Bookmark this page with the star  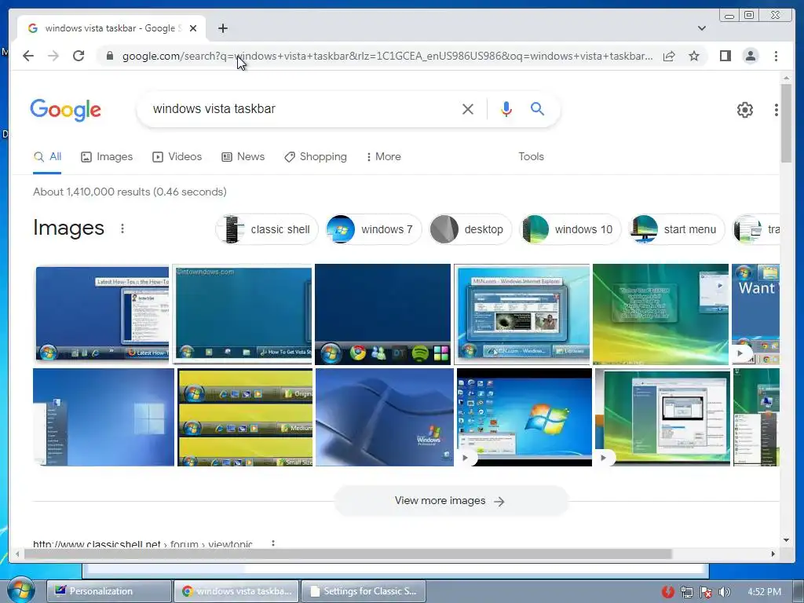click(x=694, y=56)
